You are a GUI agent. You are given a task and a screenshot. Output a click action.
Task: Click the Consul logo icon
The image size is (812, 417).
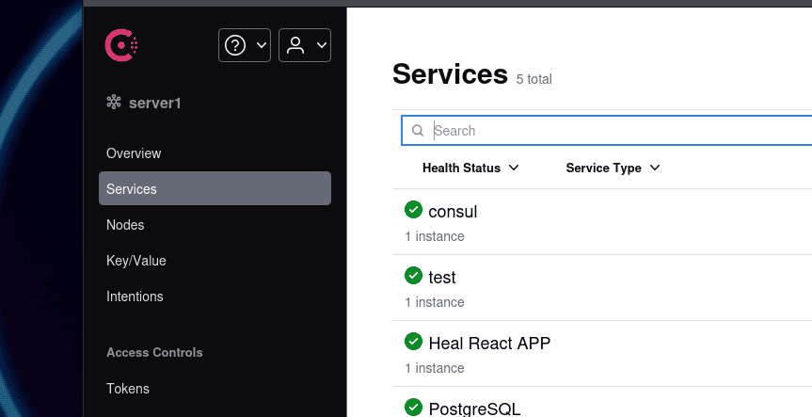[x=123, y=44]
